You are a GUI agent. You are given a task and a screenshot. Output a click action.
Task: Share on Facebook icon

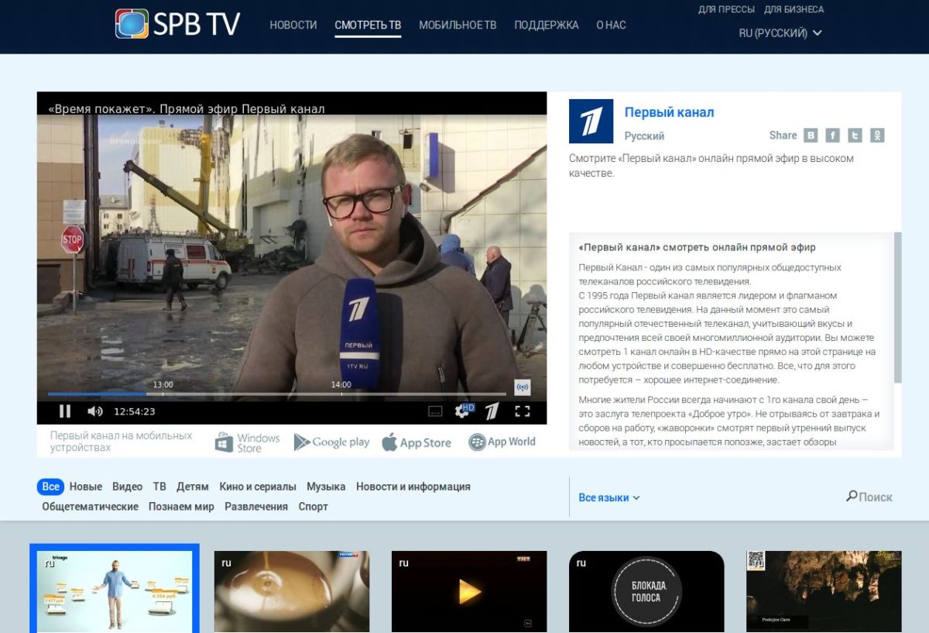click(832, 136)
